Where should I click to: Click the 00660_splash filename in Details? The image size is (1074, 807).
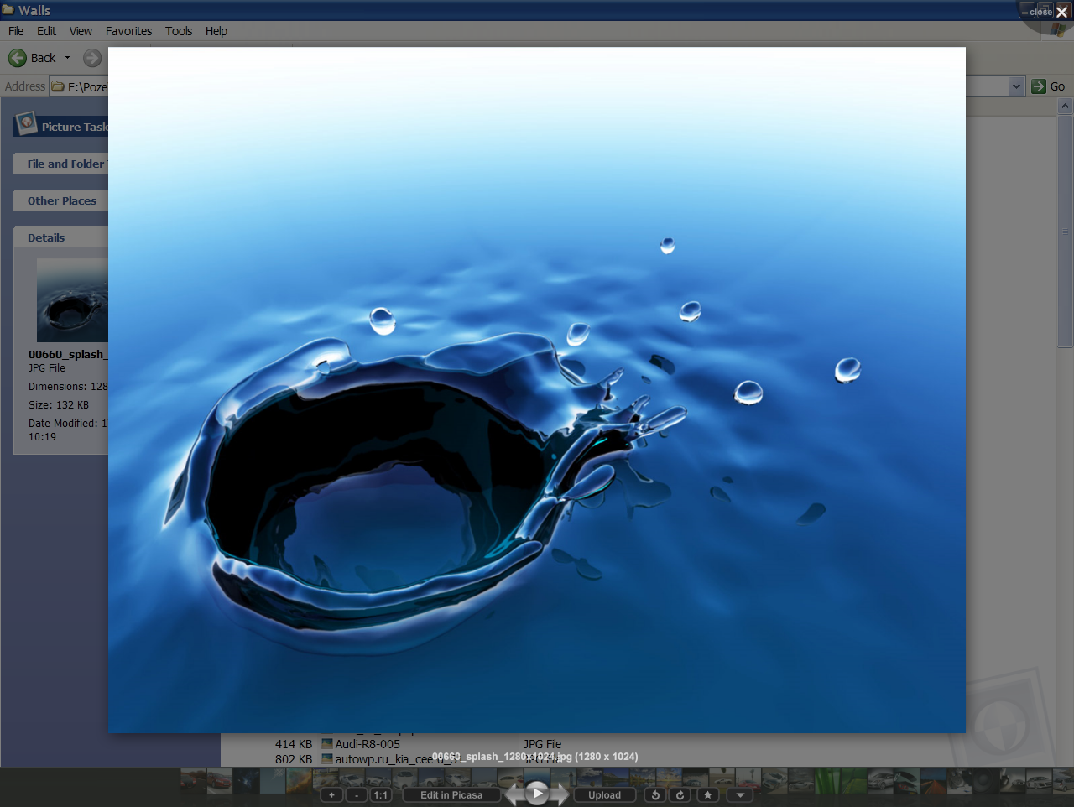coord(68,355)
